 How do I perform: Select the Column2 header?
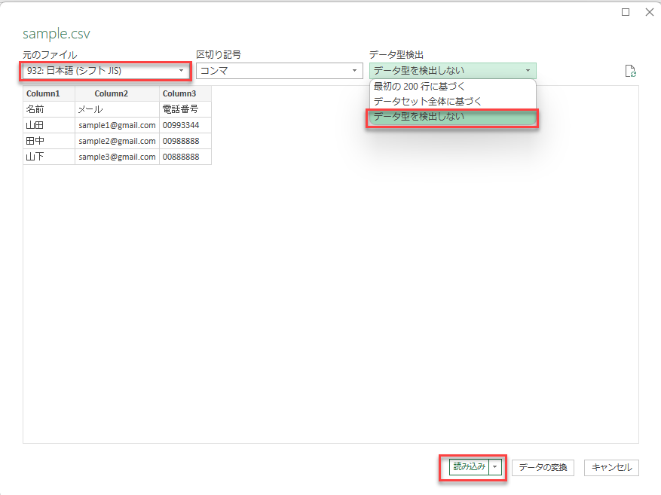pyautogui.click(x=111, y=93)
